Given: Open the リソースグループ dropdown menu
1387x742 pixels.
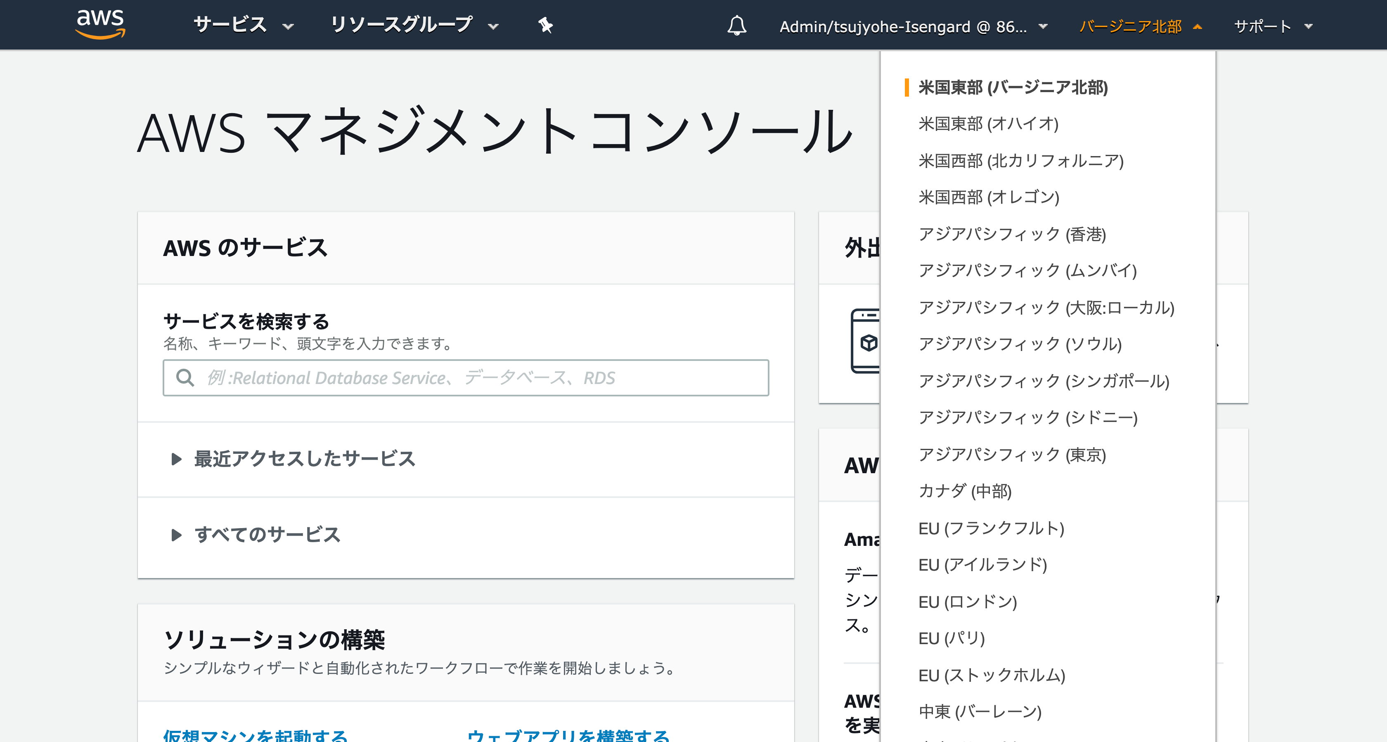Looking at the screenshot, I should click(414, 25).
